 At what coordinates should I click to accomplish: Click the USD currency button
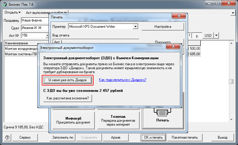click(x=208, y=36)
